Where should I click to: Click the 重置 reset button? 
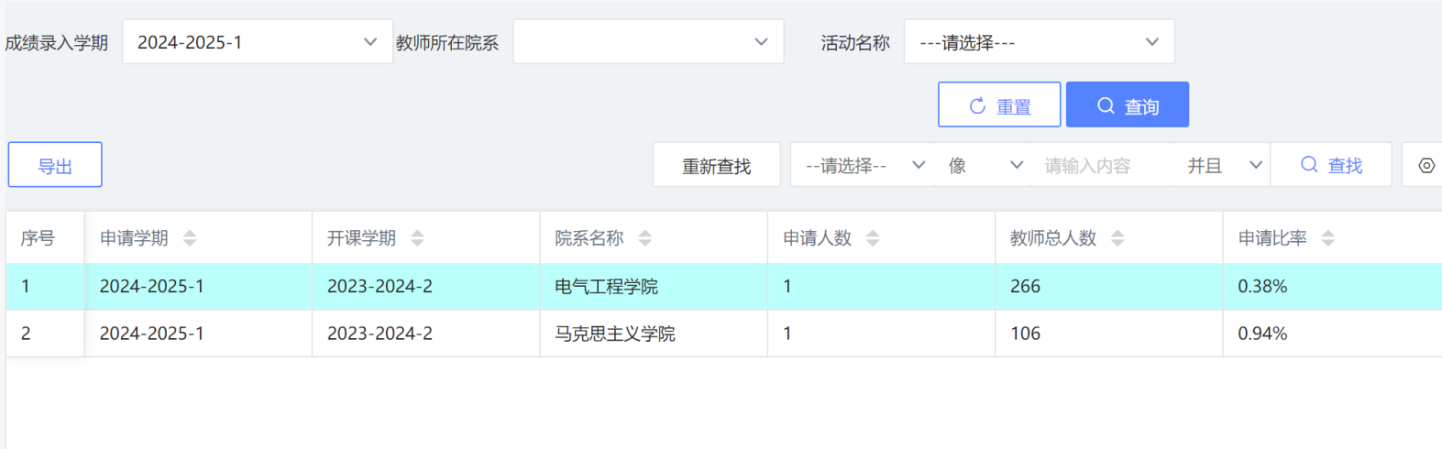(x=999, y=105)
